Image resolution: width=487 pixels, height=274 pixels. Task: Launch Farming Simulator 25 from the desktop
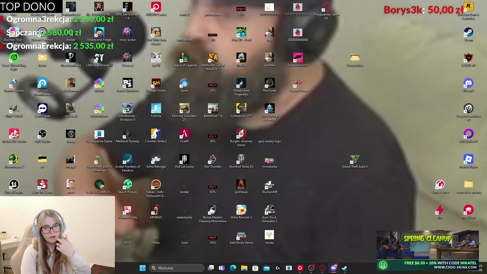(x=184, y=109)
